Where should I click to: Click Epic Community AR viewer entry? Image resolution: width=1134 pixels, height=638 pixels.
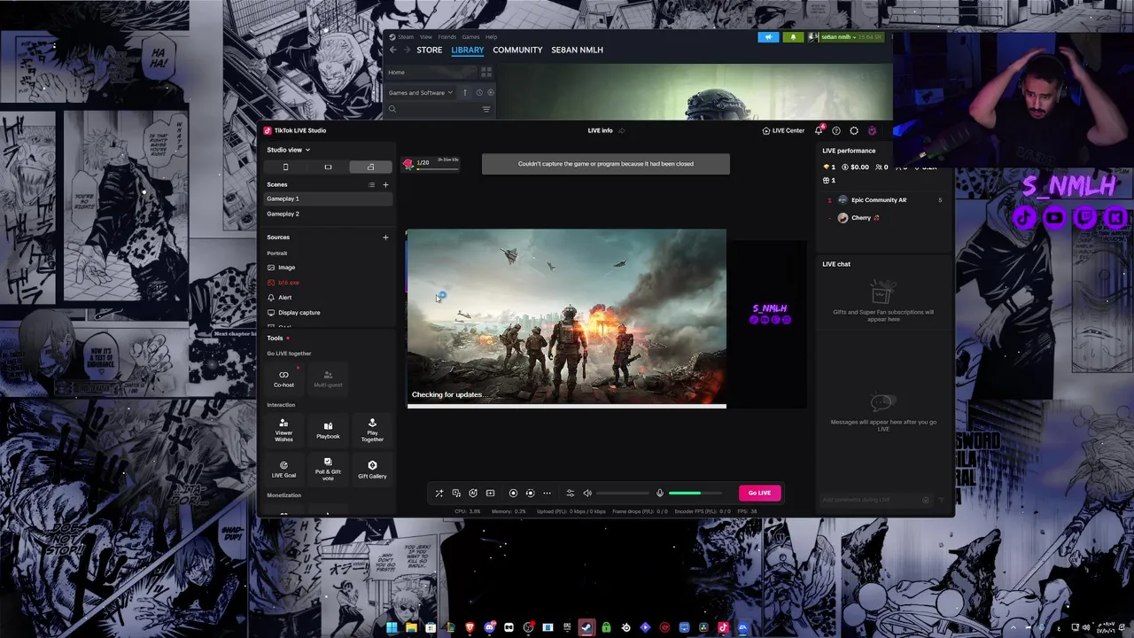click(884, 200)
